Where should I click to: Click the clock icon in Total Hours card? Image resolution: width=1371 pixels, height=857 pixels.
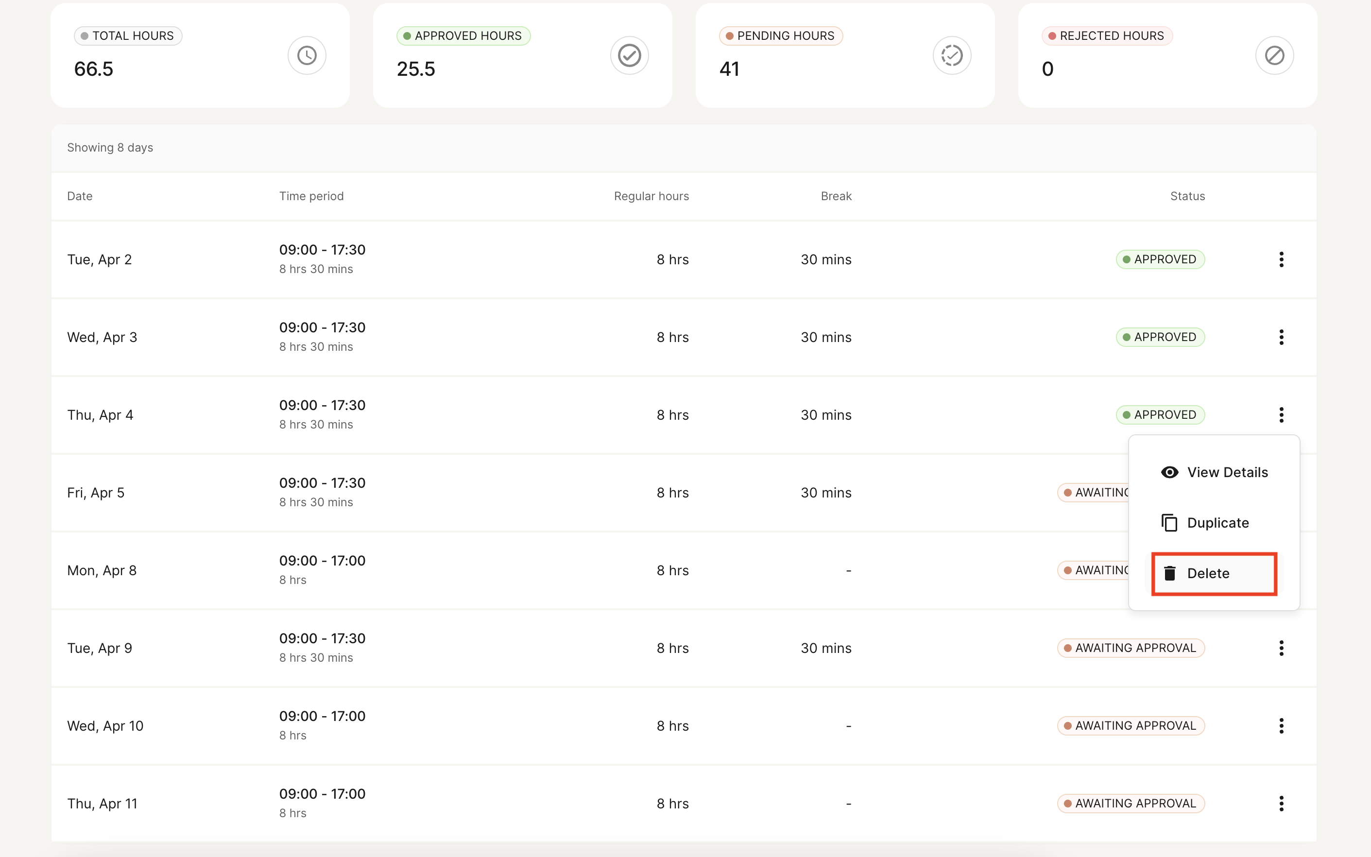[x=307, y=55]
